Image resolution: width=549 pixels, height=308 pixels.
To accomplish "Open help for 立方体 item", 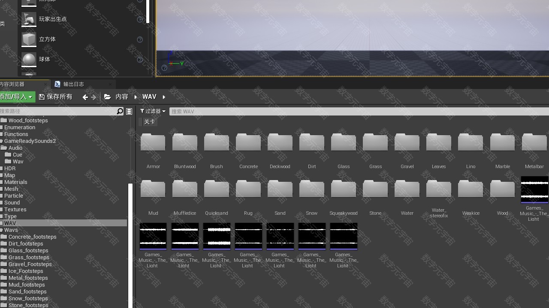I will [140, 39].
